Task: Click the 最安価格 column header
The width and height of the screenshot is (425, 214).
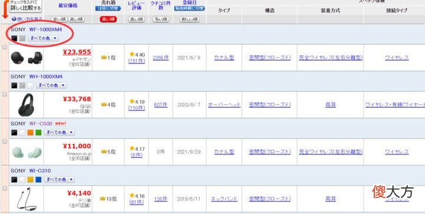Action: click(68, 5)
